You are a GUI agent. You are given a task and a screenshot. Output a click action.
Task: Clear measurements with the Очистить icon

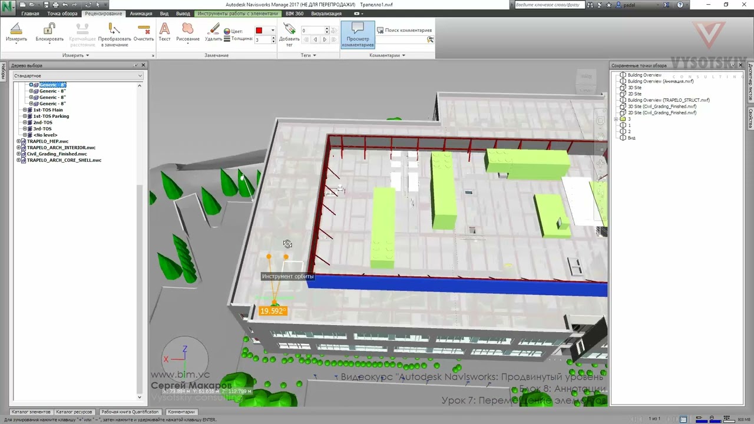point(144,33)
